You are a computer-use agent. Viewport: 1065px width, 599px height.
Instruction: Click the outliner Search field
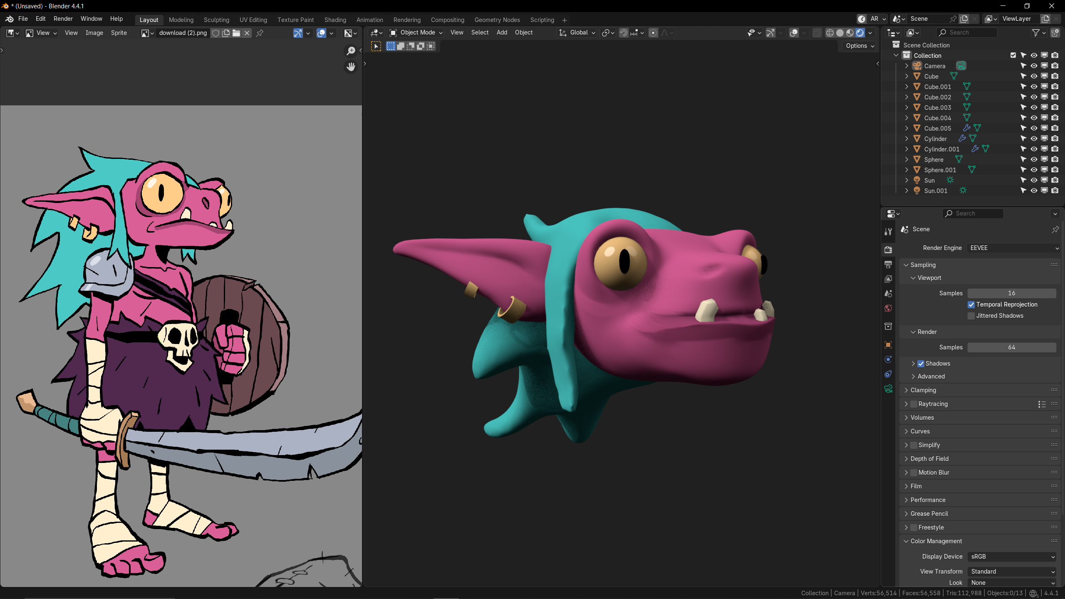[967, 33]
